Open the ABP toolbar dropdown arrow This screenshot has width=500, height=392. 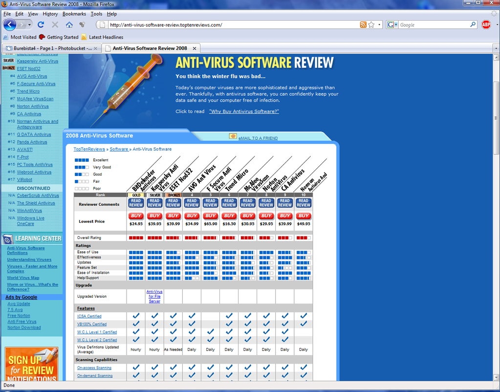(x=497, y=24)
